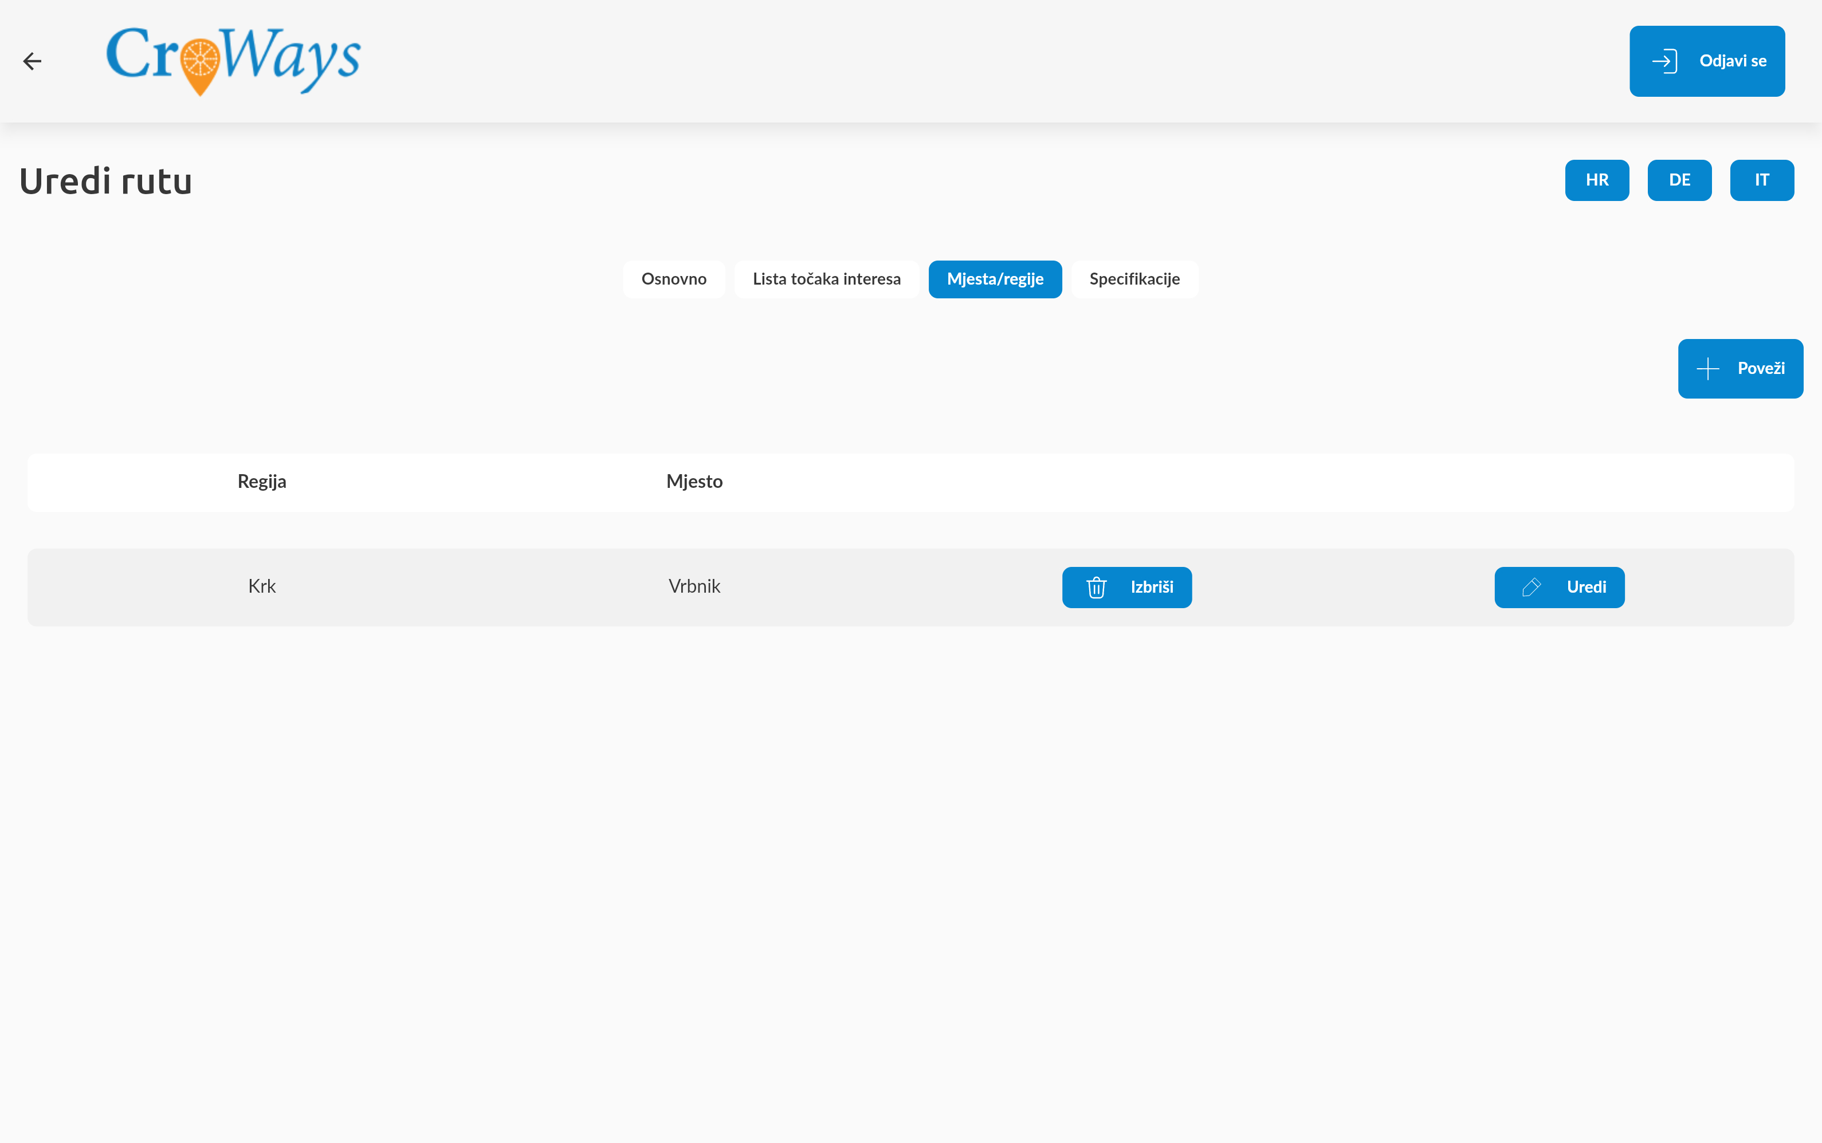Go to the Specifikacije tab
Viewport: 1822px width, 1143px height.
pyautogui.click(x=1134, y=279)
